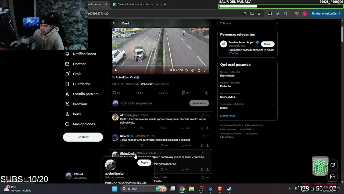Reply to Nico's comment
The width and height of the screenshot is (344, 194).
[x=123, y=145]
